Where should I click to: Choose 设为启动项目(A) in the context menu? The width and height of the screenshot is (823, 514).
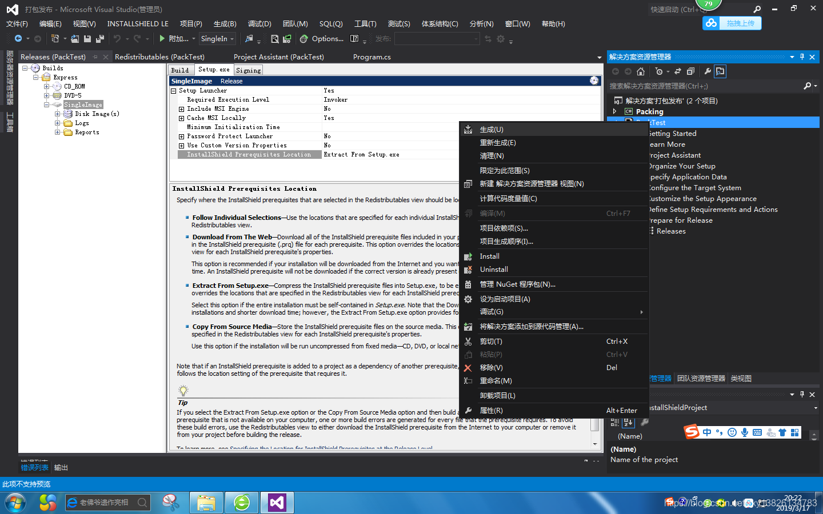pos(554,299)
